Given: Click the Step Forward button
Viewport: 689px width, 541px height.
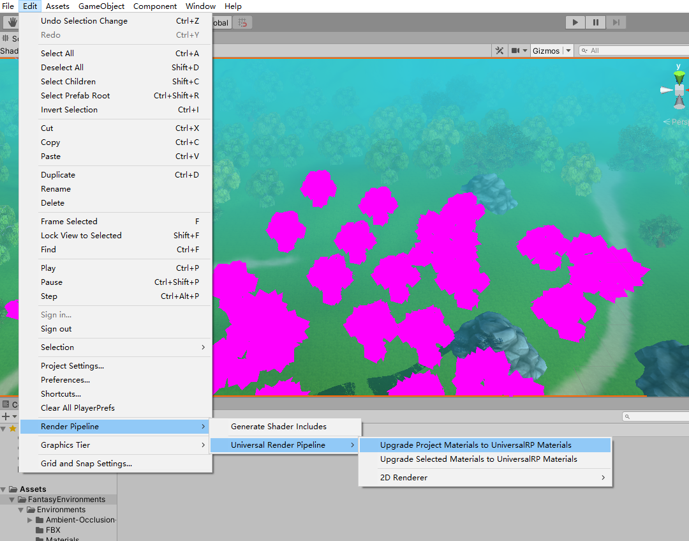Looking at the screenshot, I should pos(616,22).
